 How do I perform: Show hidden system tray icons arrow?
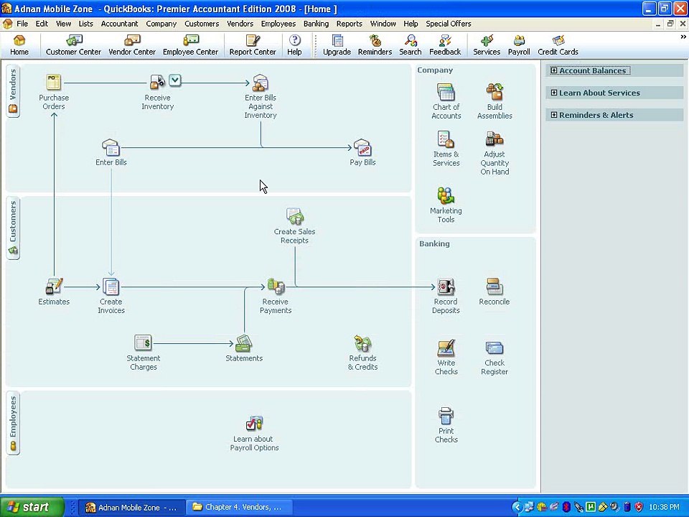pos(517,508)
